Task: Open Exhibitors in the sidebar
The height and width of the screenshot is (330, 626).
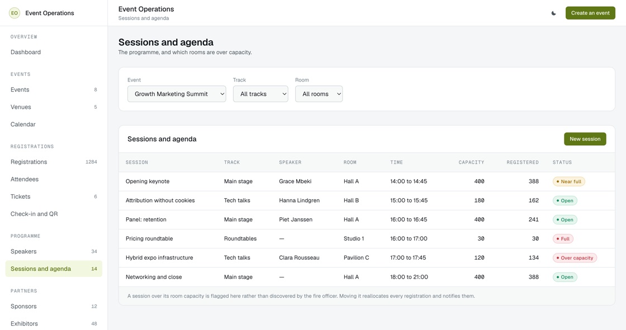Action: pyautogui.click(x=54, y=324)
